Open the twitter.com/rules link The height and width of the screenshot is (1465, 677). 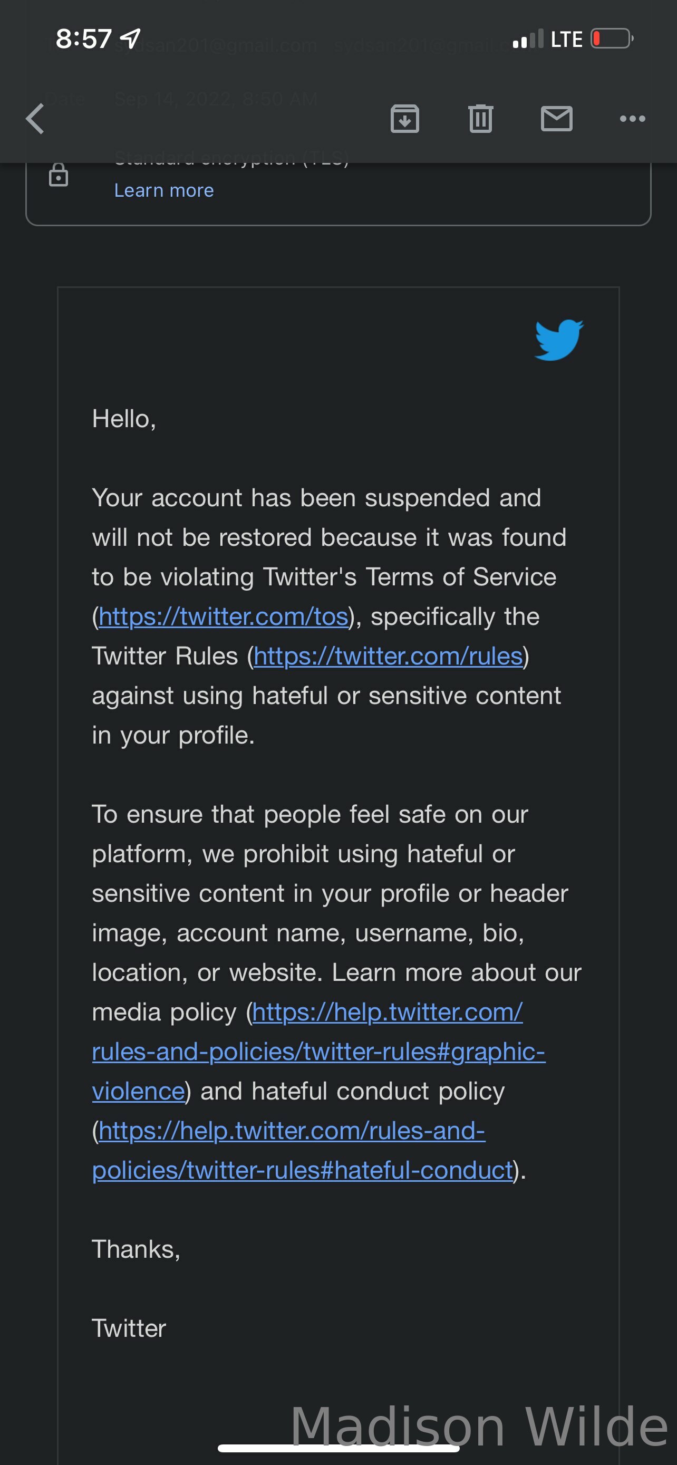click(x=388, y=656)
